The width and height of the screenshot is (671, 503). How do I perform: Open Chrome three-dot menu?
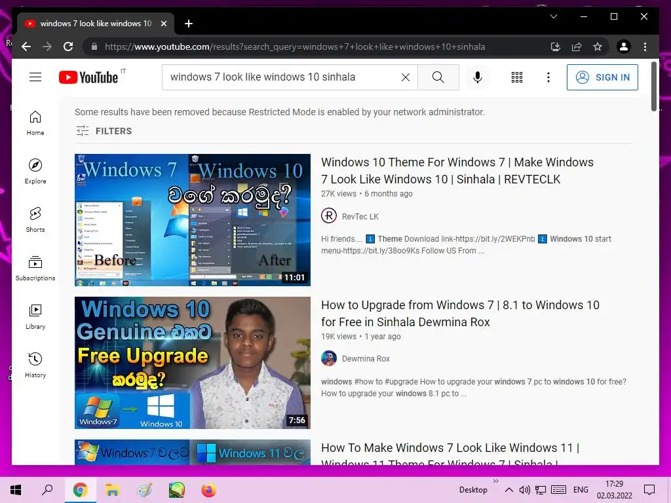click(645, 47)
